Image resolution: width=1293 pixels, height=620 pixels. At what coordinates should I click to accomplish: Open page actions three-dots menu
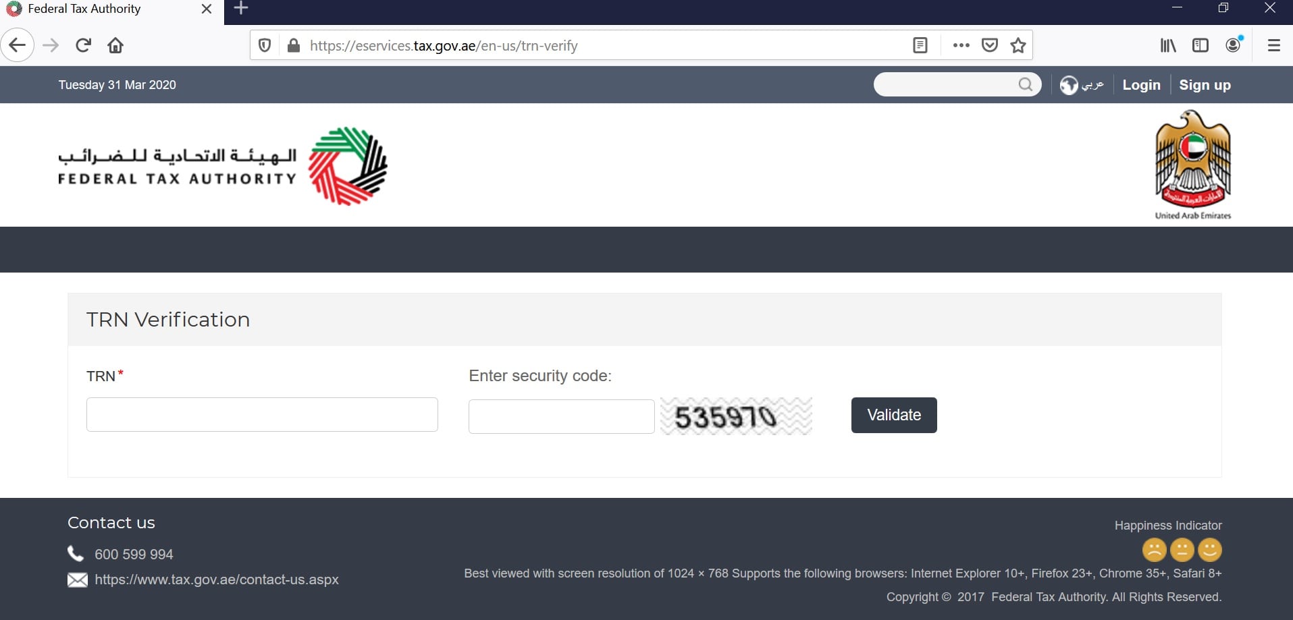tap(961, 45)
